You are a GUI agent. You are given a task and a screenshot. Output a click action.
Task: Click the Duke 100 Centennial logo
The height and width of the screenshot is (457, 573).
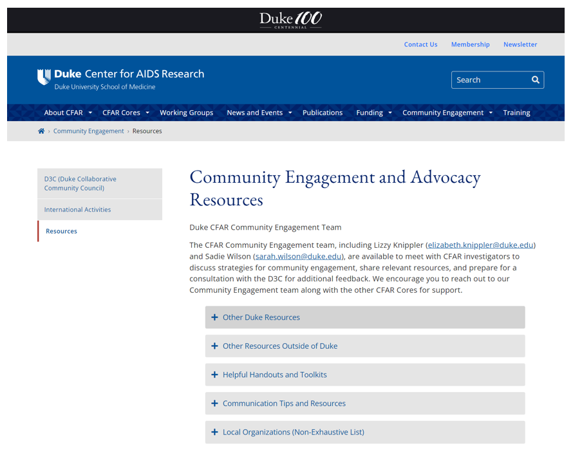click(290, 20)
